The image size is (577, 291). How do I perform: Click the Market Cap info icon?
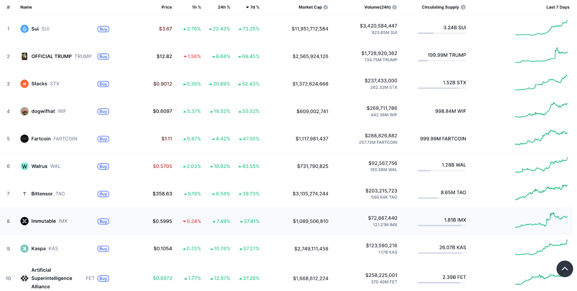[x=326, y=7]
